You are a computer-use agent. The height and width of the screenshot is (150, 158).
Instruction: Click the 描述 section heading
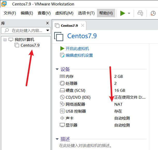65,139
